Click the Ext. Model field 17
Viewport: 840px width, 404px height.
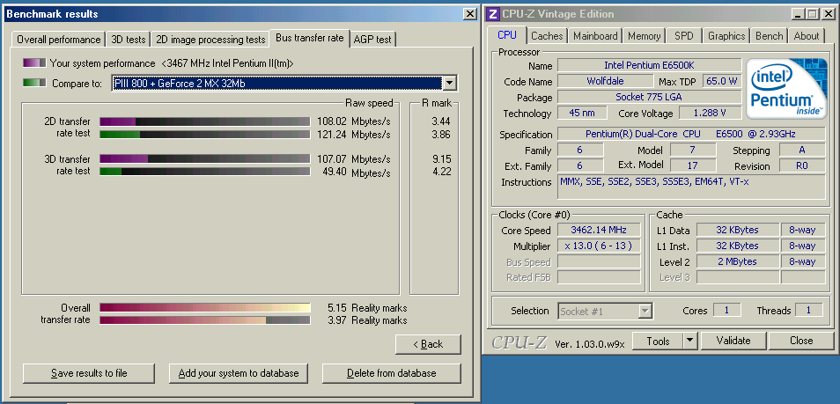click(x=693, y=165)
